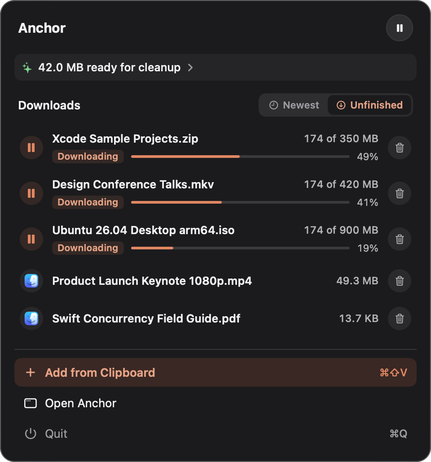Pause all downloads with the header pause button
Viewport: 431px width, 462px height.
(400, 28)
